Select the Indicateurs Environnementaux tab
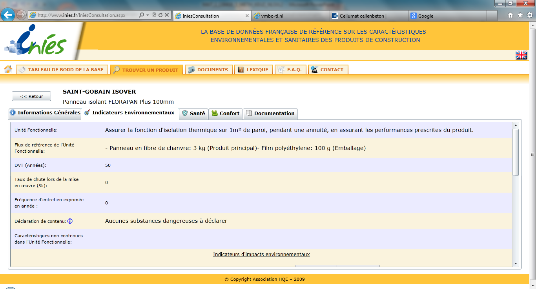This screenshot has height=289, width=536. coord(130,113)
